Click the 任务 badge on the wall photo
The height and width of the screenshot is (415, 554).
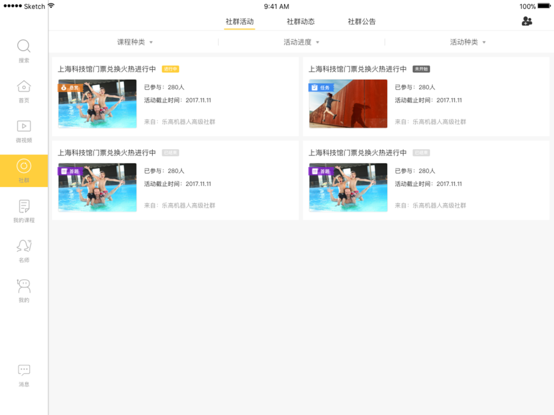click(x=321, y=87)
